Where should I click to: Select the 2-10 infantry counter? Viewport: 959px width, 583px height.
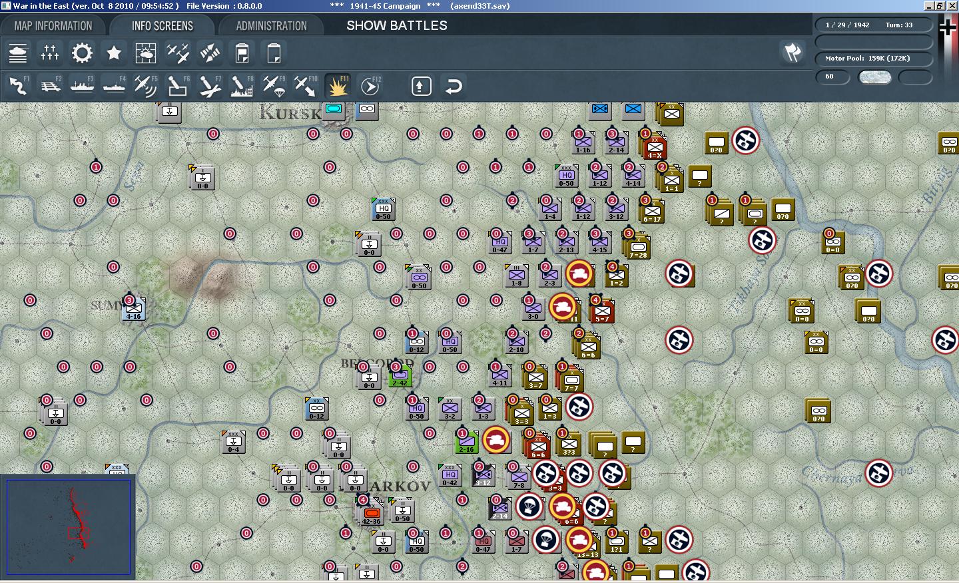[517, 343]
